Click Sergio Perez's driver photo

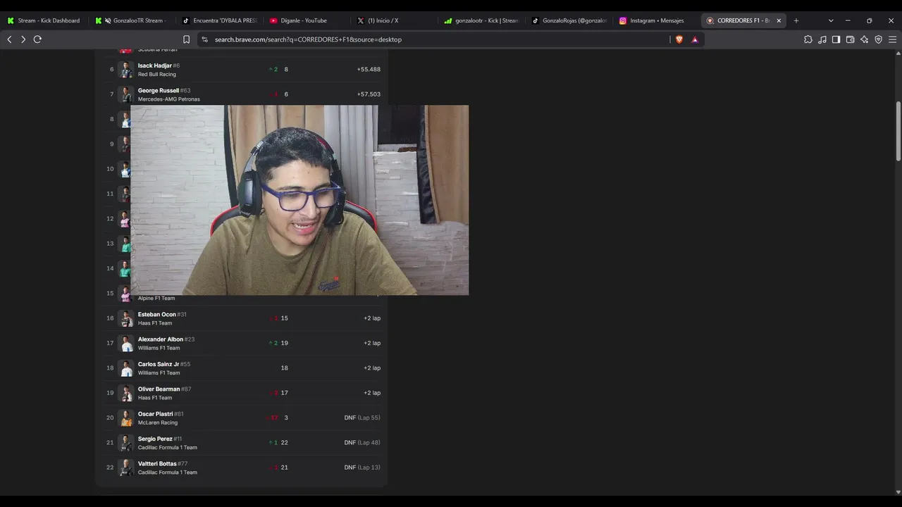[x=126, y=443]
